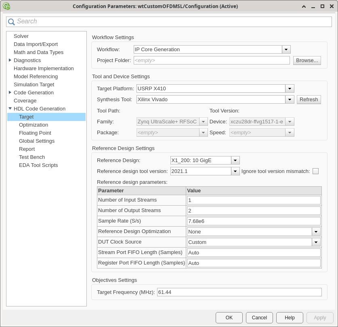The image size is (338, 327).
Task: Edit the Target Frequency value
Action: tap(239, 292)
